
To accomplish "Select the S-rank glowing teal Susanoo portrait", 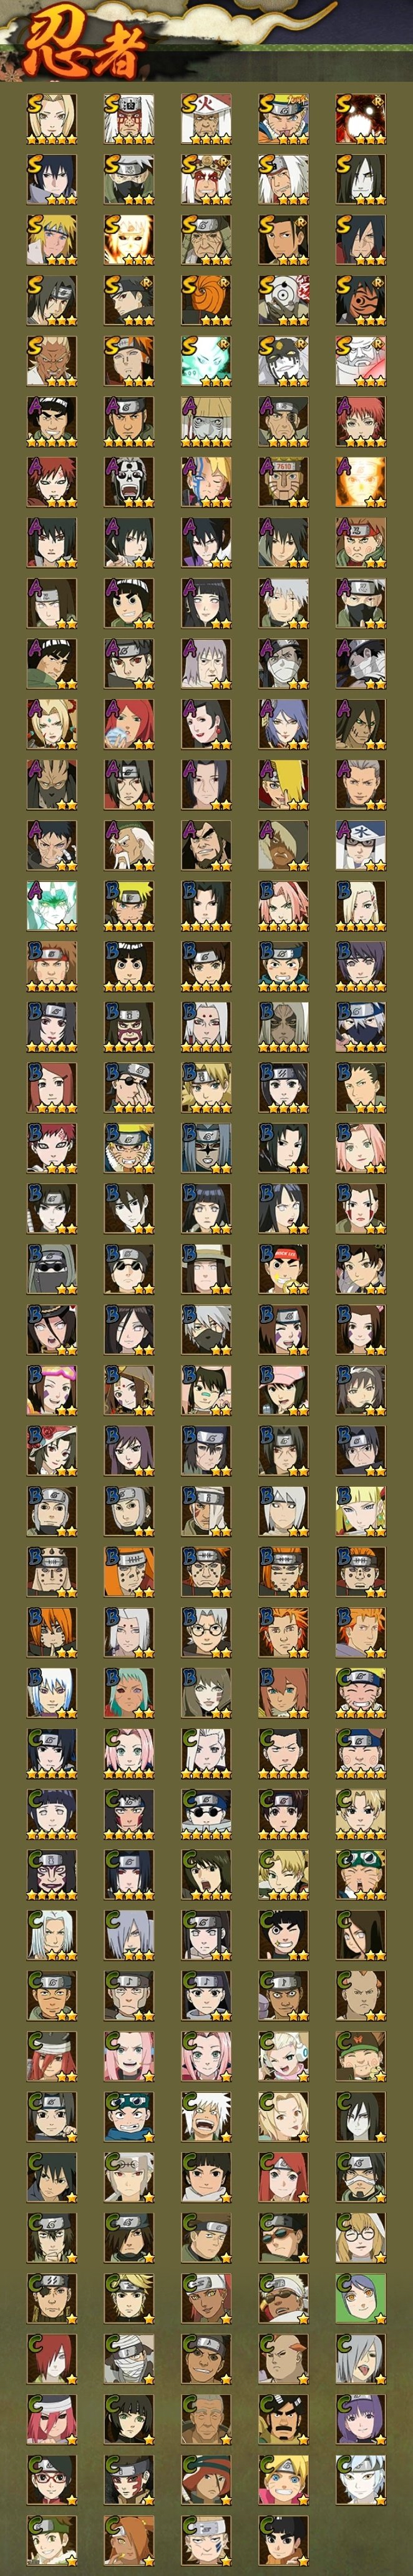I will click(x=206, y=361).
